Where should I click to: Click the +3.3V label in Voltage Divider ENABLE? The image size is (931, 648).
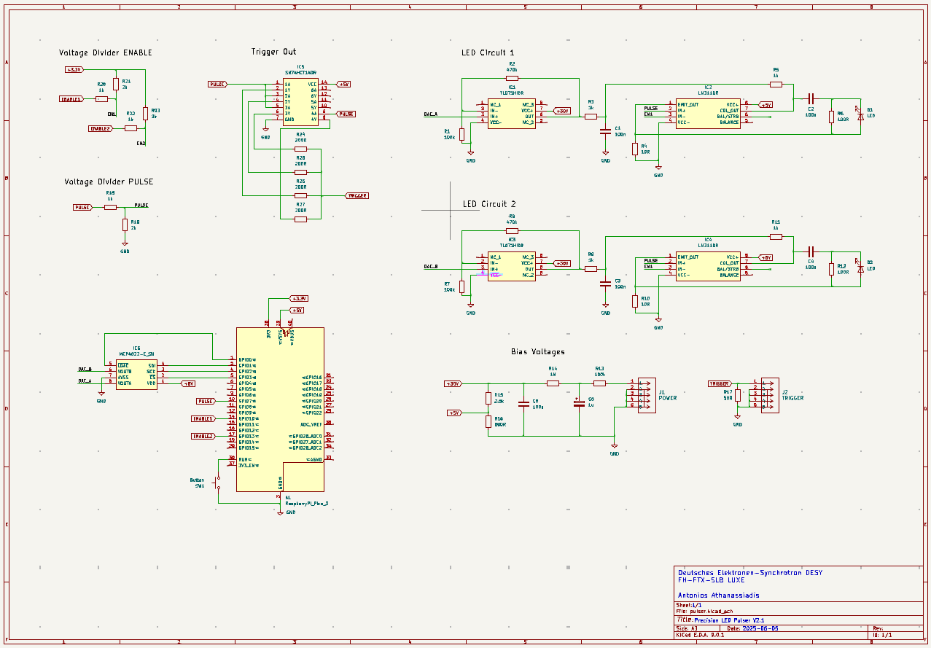coord(74,69)
